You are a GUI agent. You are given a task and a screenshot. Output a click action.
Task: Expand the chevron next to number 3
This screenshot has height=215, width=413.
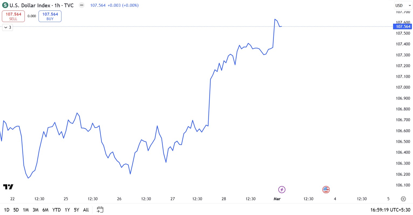coord(5,27)
